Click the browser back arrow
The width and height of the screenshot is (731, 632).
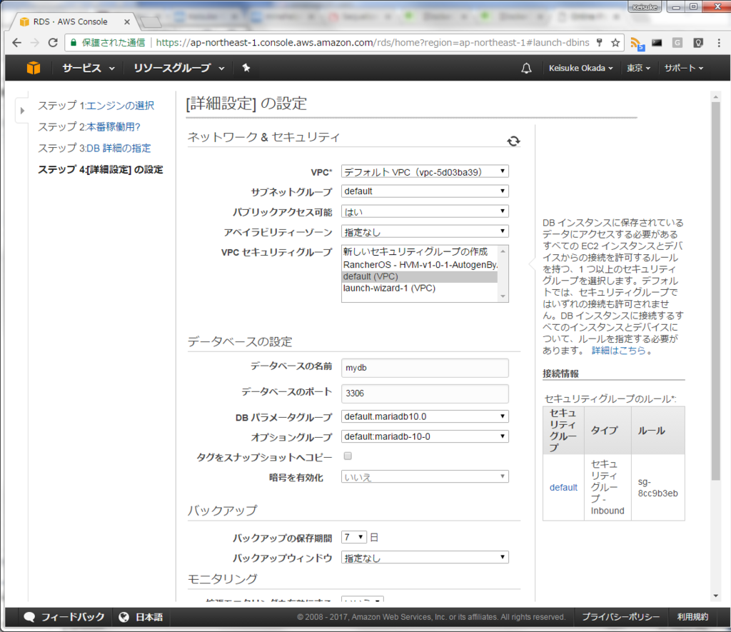[x=17, y=42]
